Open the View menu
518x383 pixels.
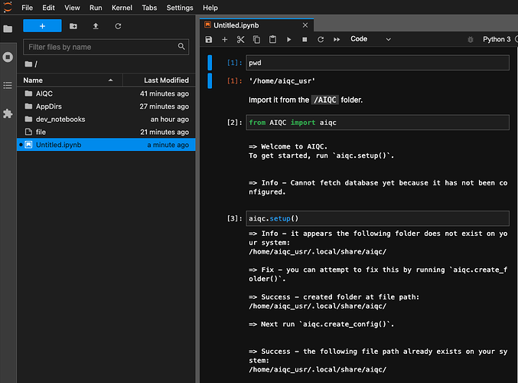tap(72, 8)
